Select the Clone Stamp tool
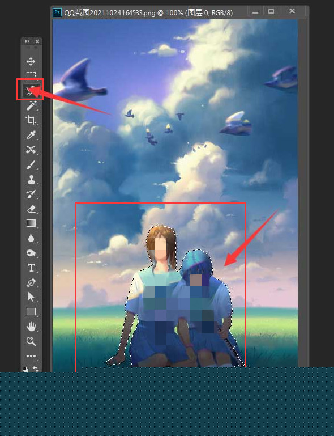334x436 pixels. tap(31, 179)
